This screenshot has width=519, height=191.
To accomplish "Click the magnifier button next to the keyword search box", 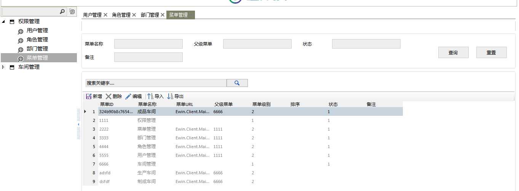I will coord(237,83).
